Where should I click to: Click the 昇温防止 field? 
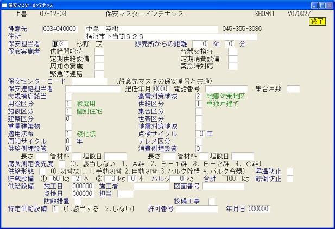pos(290,171)
